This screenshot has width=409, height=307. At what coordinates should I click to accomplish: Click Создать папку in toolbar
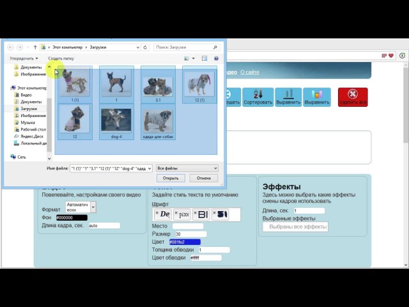point(61,58)
